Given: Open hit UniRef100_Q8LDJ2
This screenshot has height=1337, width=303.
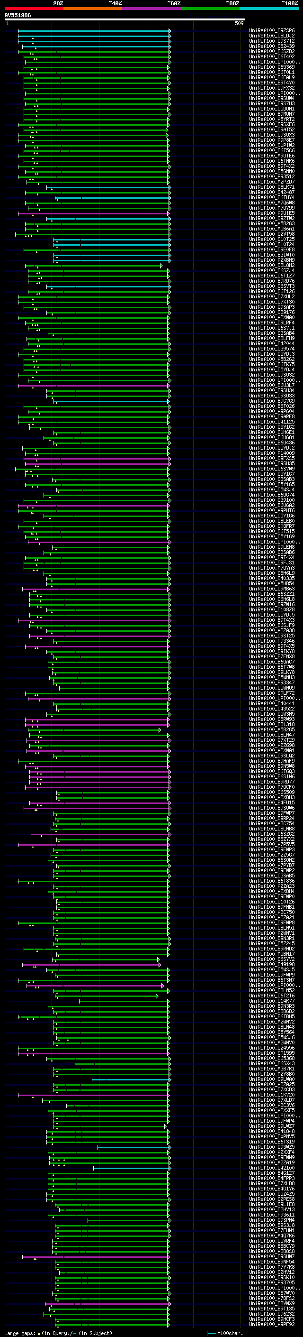Looking at the screenshot, I should (x=272, y=36).
